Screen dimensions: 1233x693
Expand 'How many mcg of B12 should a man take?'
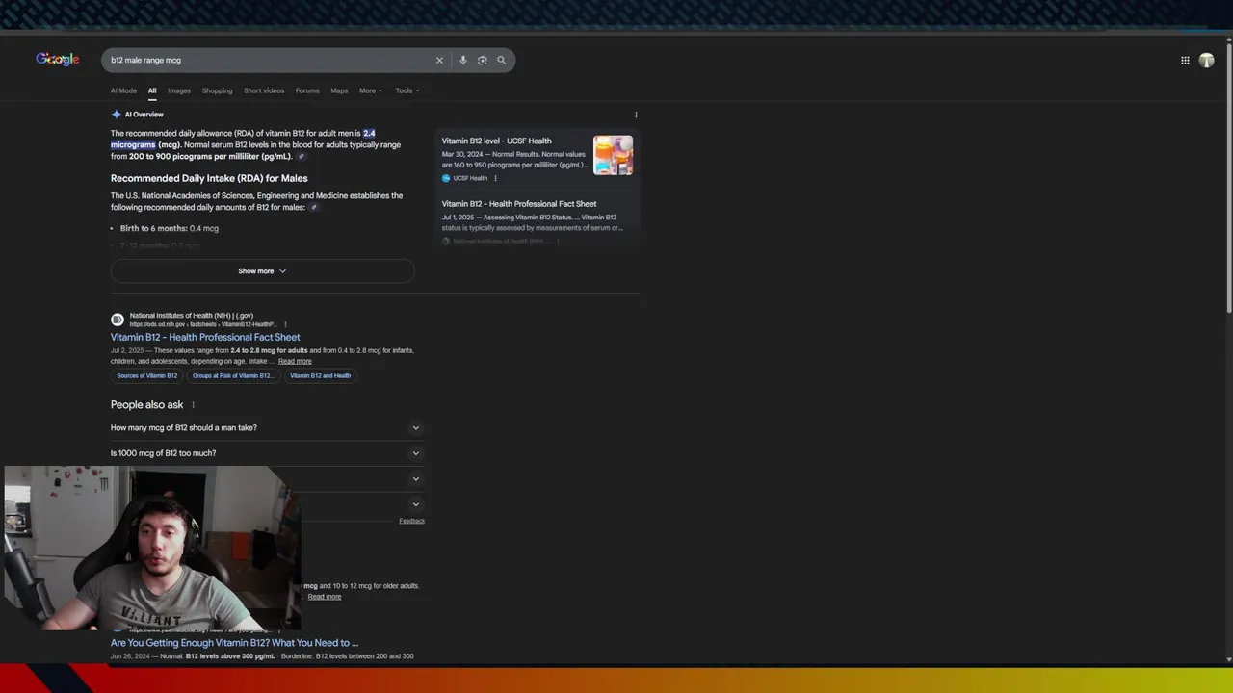[266, 427]
